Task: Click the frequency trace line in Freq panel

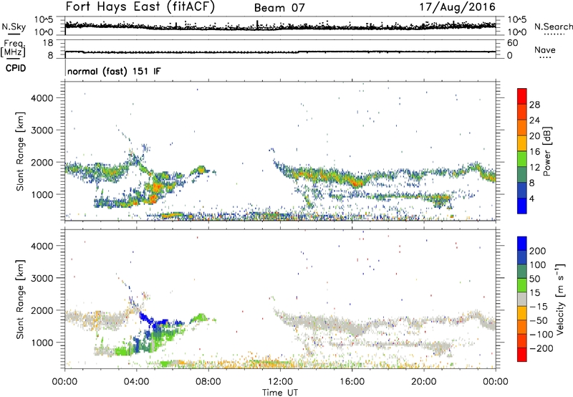Action: 280,52
